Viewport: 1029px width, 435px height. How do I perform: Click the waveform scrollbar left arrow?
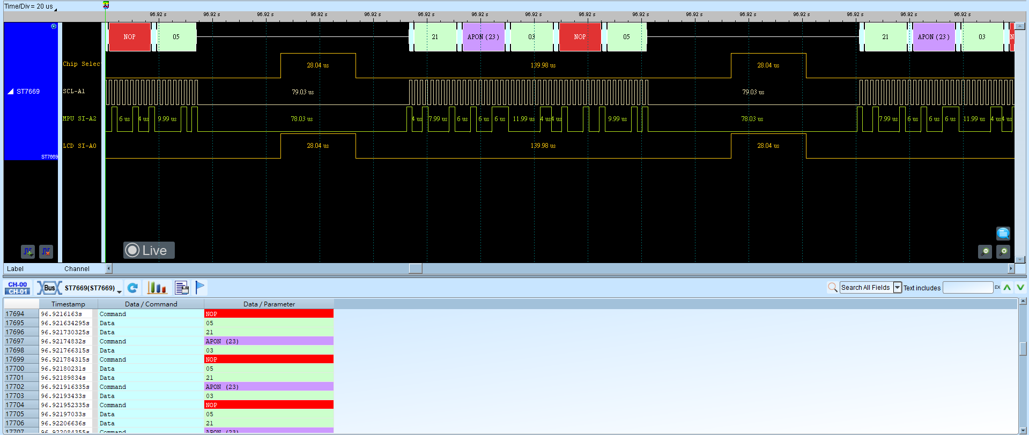coord(109,268)
